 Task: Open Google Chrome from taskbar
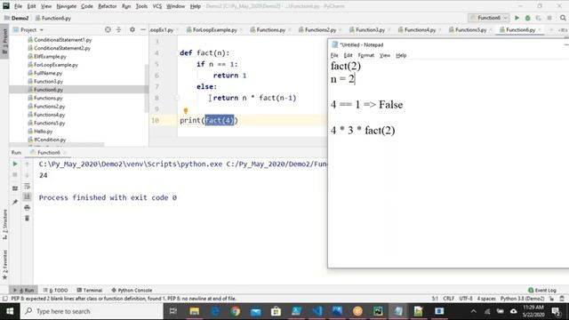[x=235, y=311]
